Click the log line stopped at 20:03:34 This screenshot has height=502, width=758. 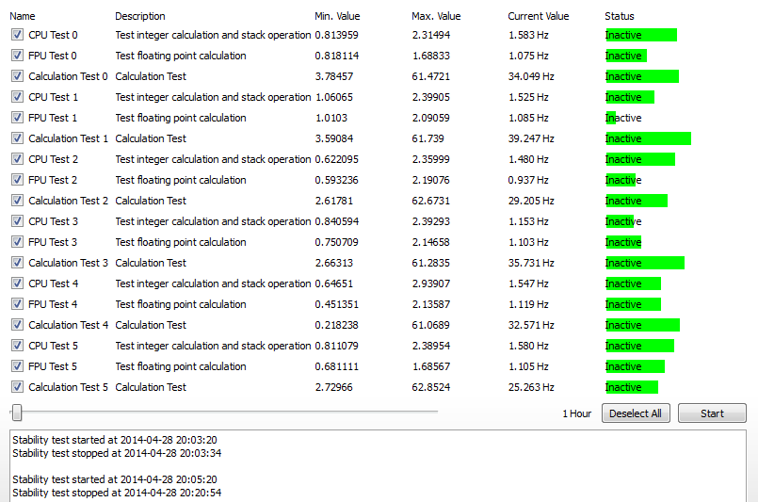click(x=117, y=453)
